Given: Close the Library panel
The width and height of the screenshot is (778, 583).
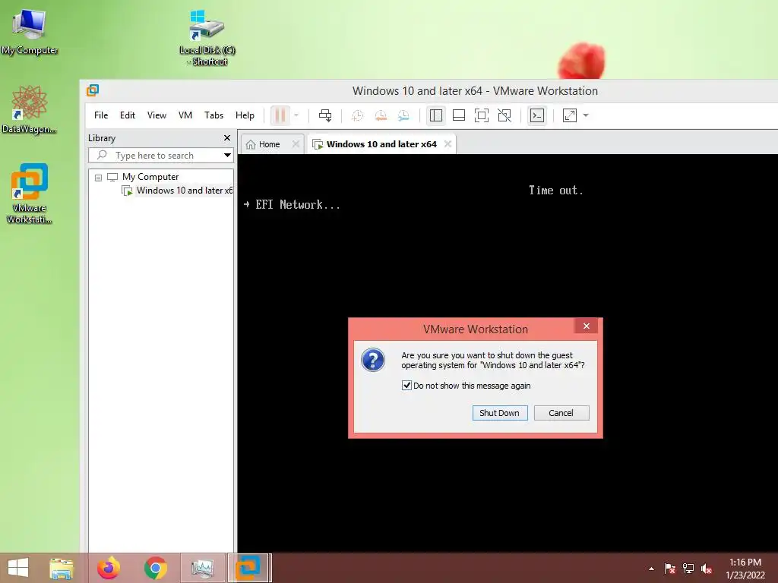Looking at the screenshot, I should 227,138.
